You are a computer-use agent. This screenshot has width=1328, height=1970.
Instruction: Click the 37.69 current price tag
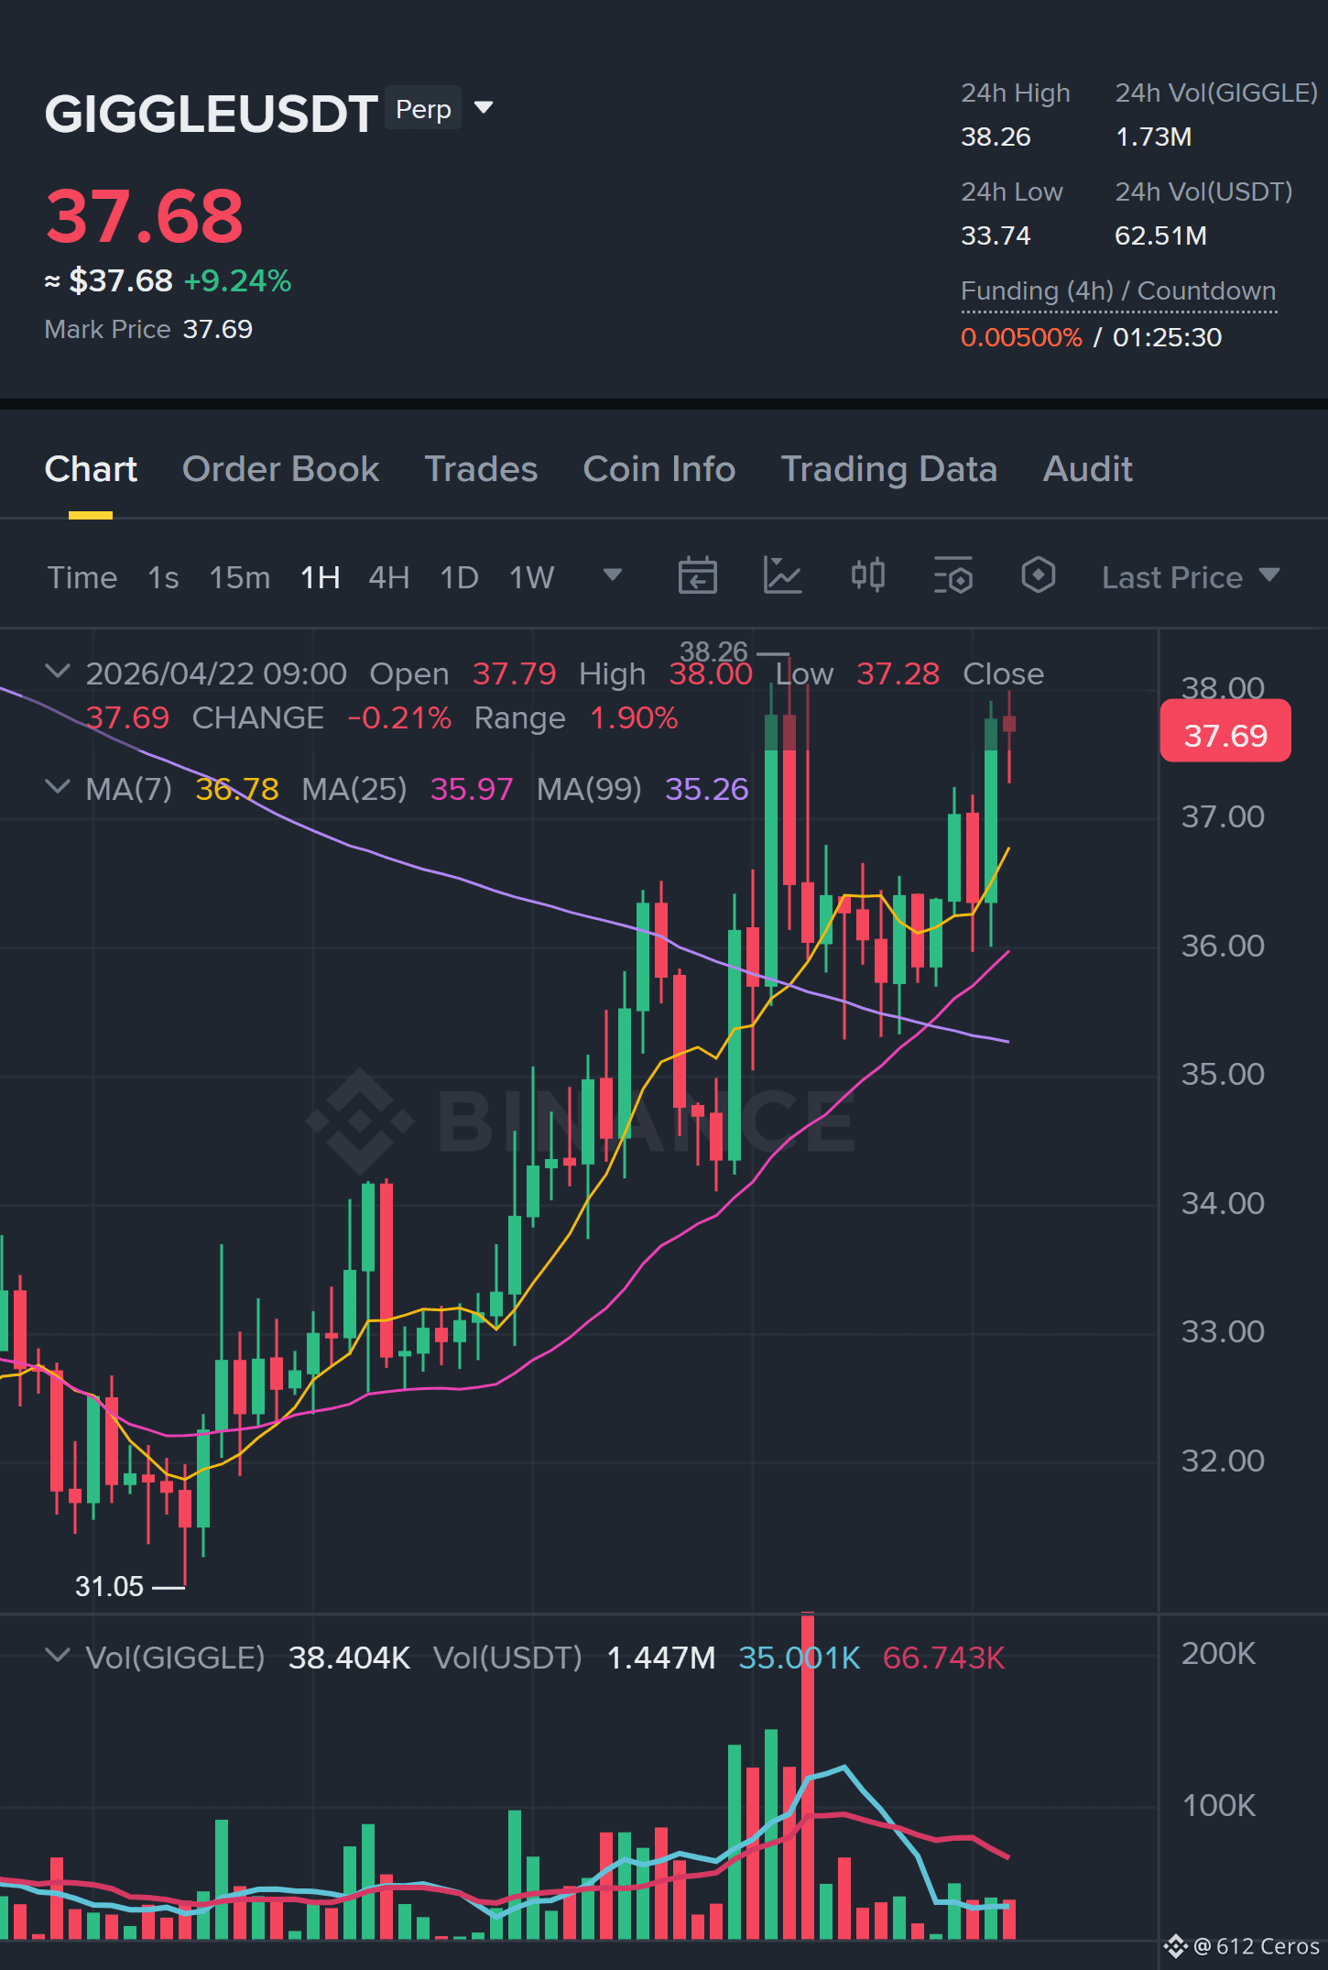[x=1225, y=733]
